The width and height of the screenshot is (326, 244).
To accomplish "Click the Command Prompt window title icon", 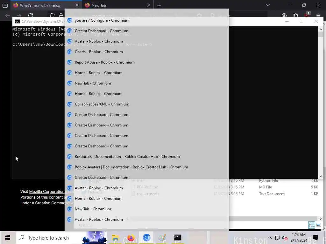I will pos(18,22).
